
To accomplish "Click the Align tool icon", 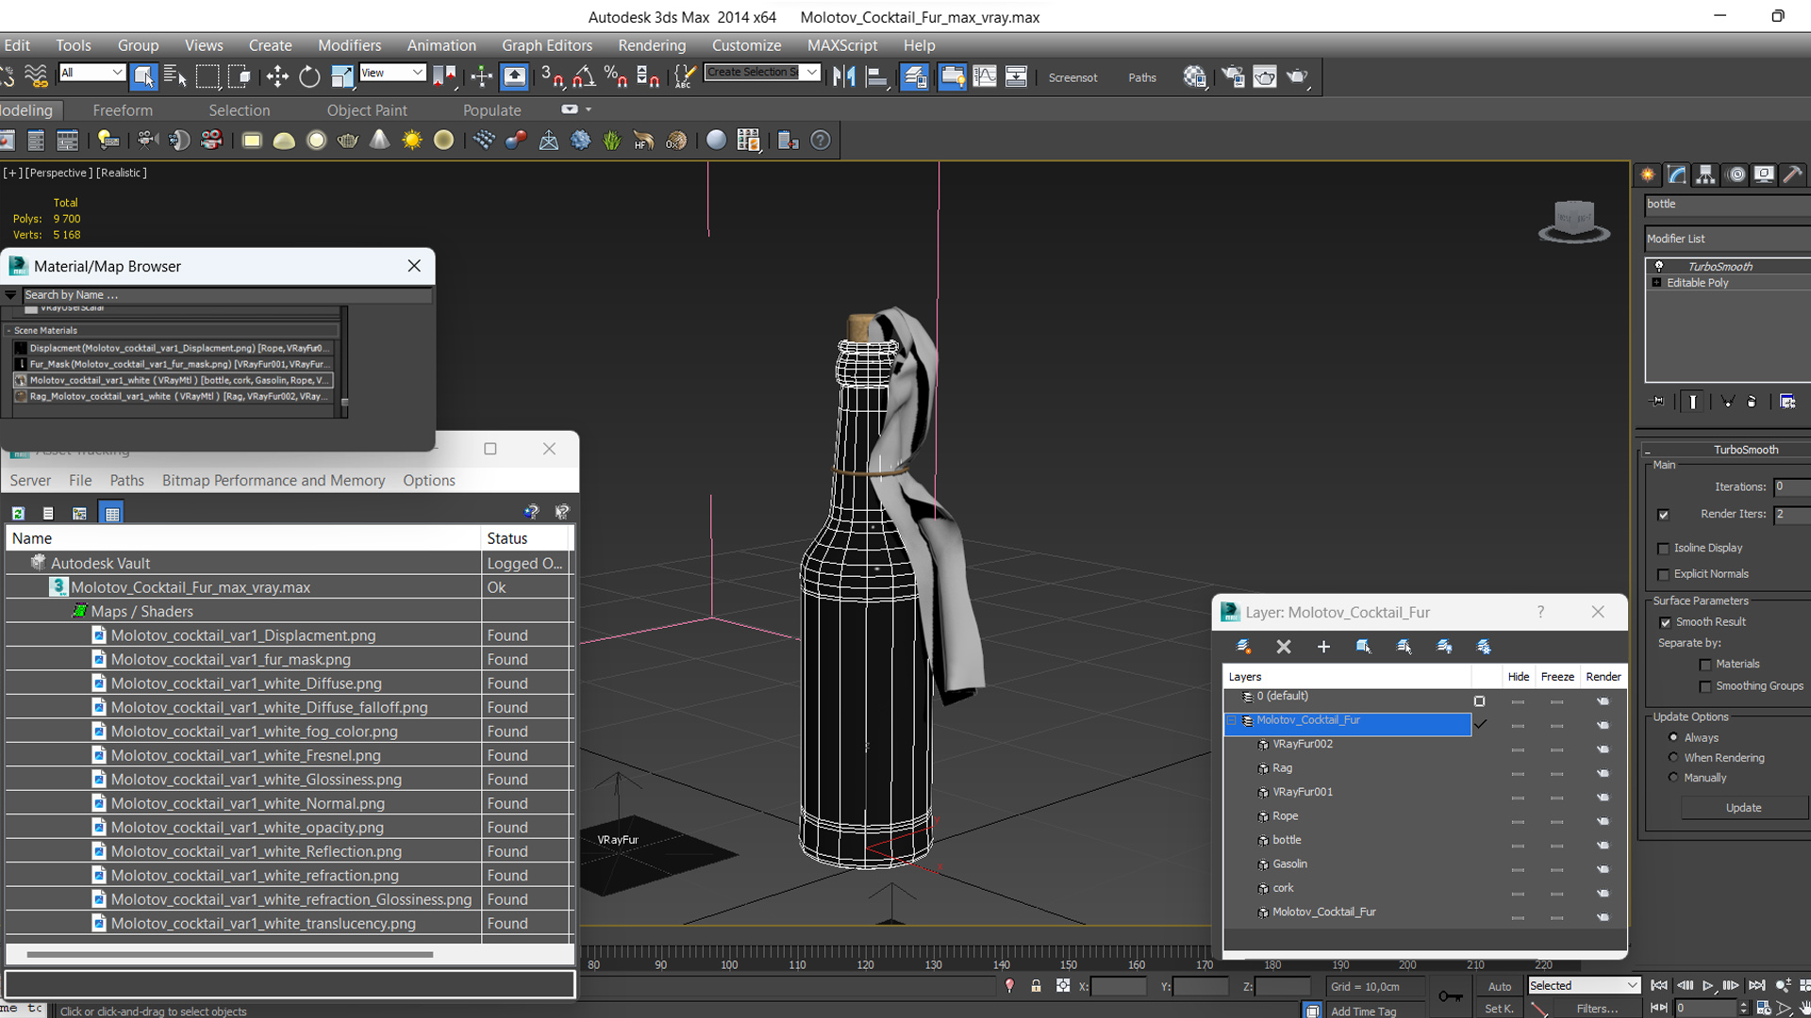I will (876, 76).
